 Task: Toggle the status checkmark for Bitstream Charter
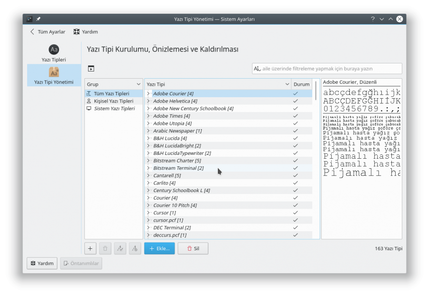296,161
